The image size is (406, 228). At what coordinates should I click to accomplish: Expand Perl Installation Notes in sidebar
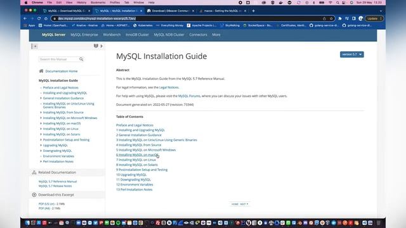(x=41, y=161)
